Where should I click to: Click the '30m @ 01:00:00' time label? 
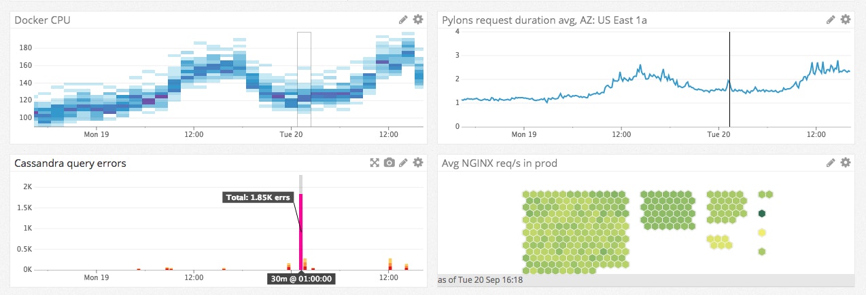(x=301, y=279)
